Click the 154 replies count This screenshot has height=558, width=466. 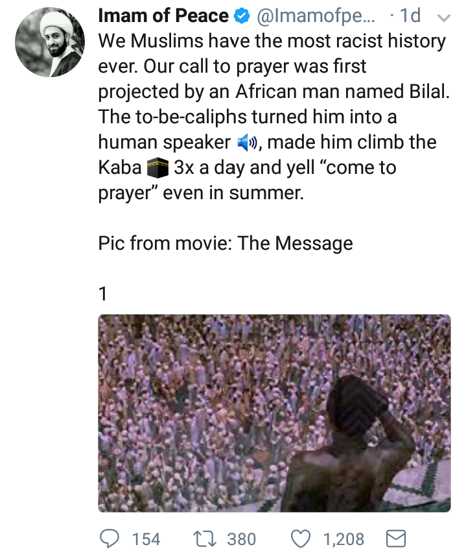click(146, 539)
